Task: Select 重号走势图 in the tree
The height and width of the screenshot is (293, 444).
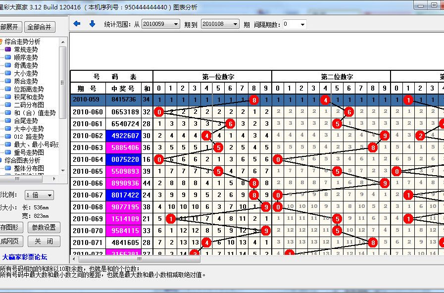Action: tap(29, 152)
